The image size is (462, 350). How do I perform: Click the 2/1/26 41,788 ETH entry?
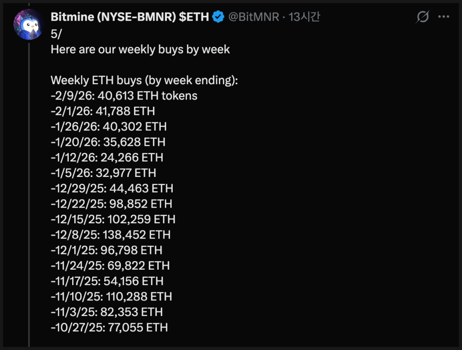[x=103, y=111]
